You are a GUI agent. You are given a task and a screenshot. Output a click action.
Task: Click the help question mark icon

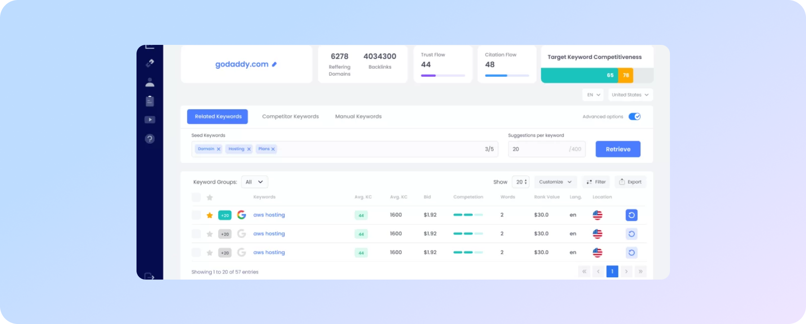[150, 139]
